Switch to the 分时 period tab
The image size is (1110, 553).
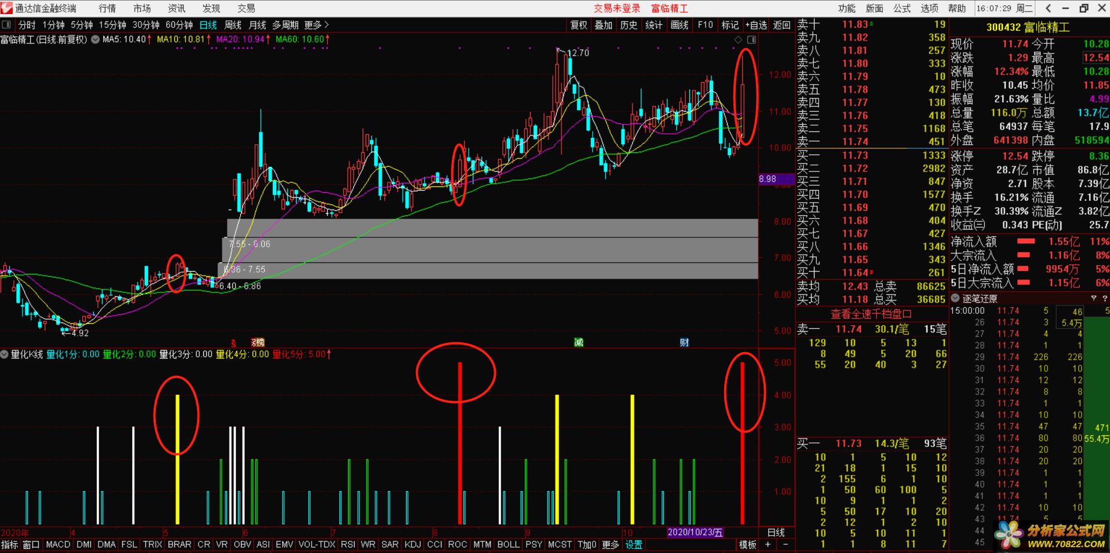point(27,25)
